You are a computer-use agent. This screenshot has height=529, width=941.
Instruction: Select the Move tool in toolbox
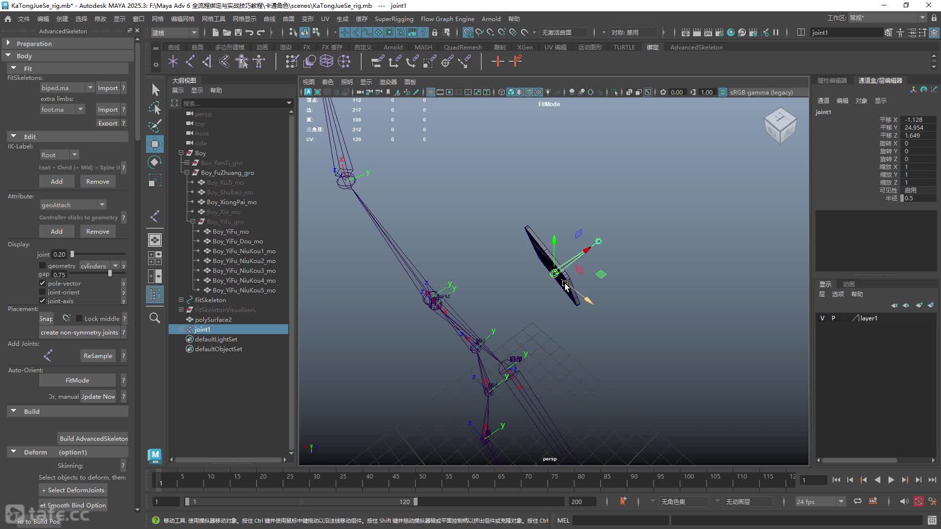point(155,144)
